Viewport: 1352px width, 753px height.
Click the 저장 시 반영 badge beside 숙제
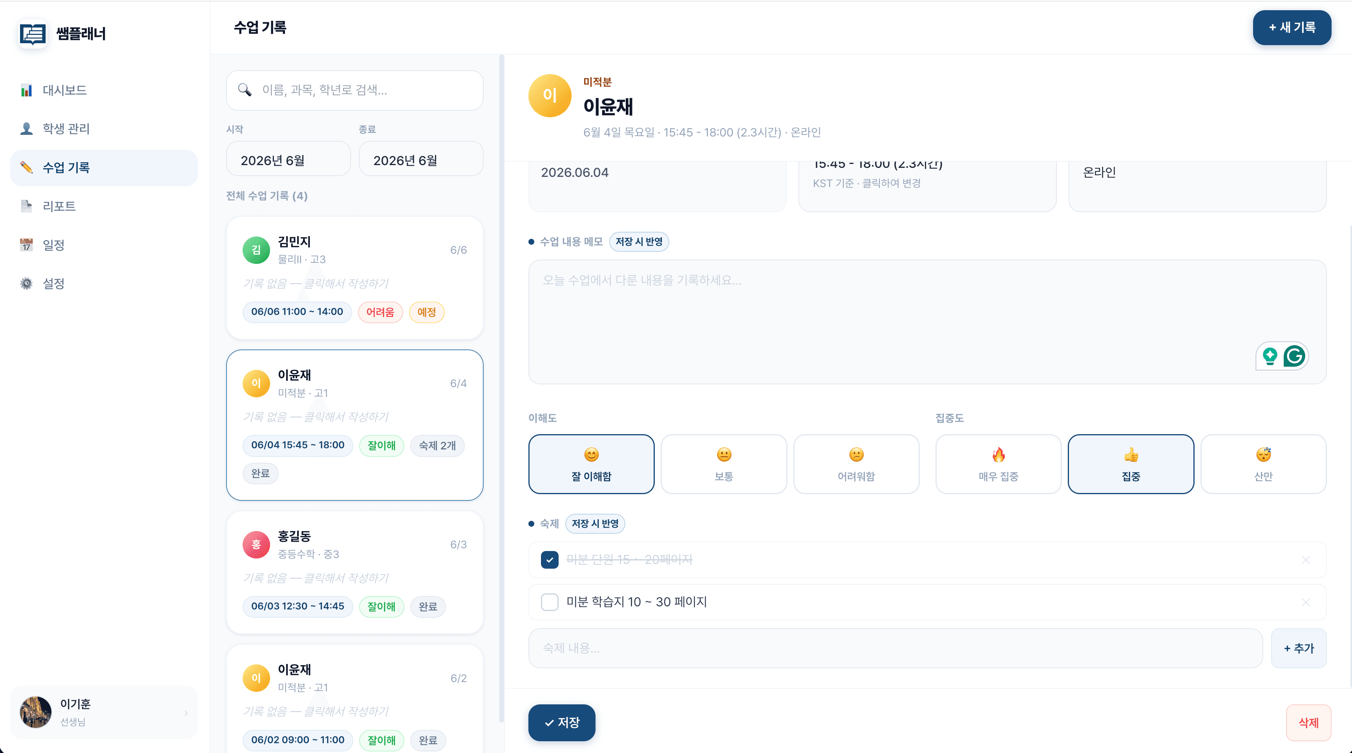(x=595, y=523)
